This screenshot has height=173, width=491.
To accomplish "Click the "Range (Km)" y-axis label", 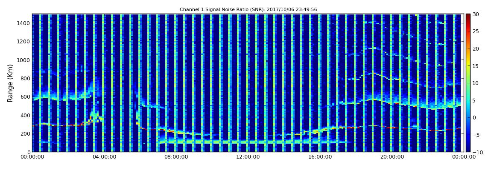I will tap(10, 83).
